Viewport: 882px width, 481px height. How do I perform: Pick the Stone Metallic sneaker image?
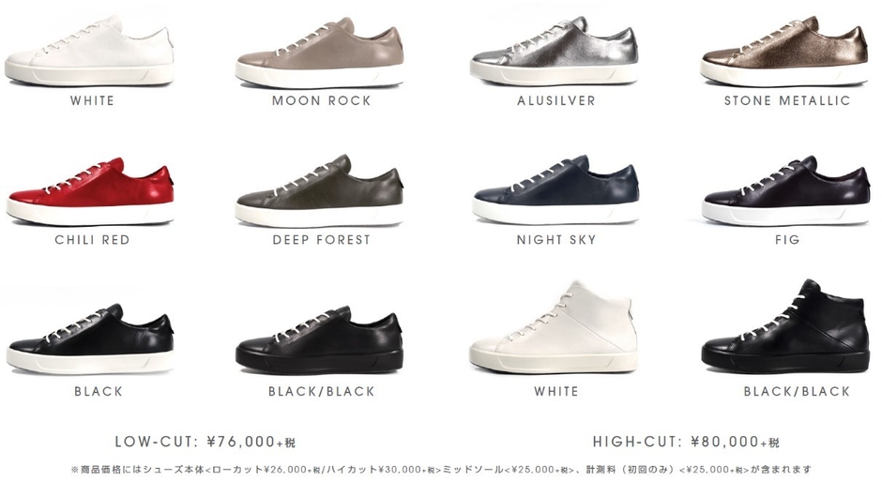click(784, 52)
